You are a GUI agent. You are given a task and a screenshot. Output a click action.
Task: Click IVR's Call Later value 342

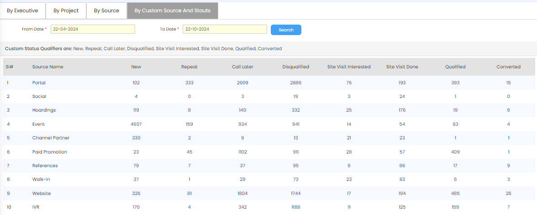coord(242,207)
